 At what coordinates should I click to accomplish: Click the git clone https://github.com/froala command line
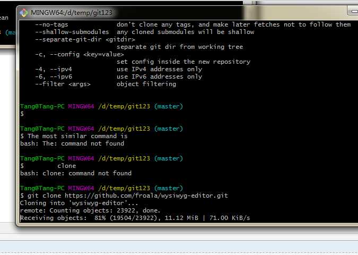[124, 195]
